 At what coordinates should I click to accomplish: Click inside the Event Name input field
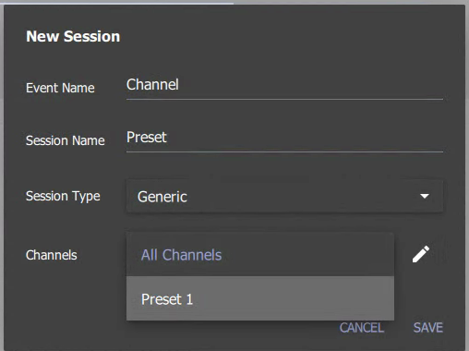click(x=284, y=85)
